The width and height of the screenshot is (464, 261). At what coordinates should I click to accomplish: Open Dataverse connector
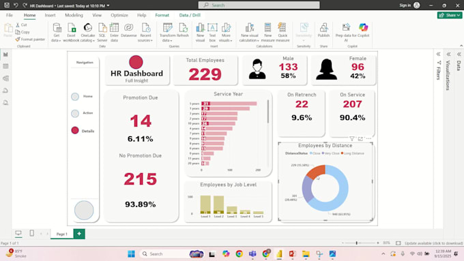129,31
